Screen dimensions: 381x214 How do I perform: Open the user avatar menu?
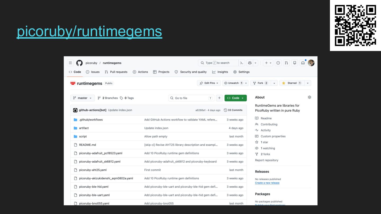point(311,63)
